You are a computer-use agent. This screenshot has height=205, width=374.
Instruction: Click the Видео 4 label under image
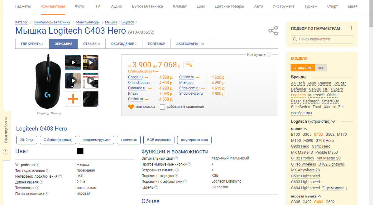point(43,114)
